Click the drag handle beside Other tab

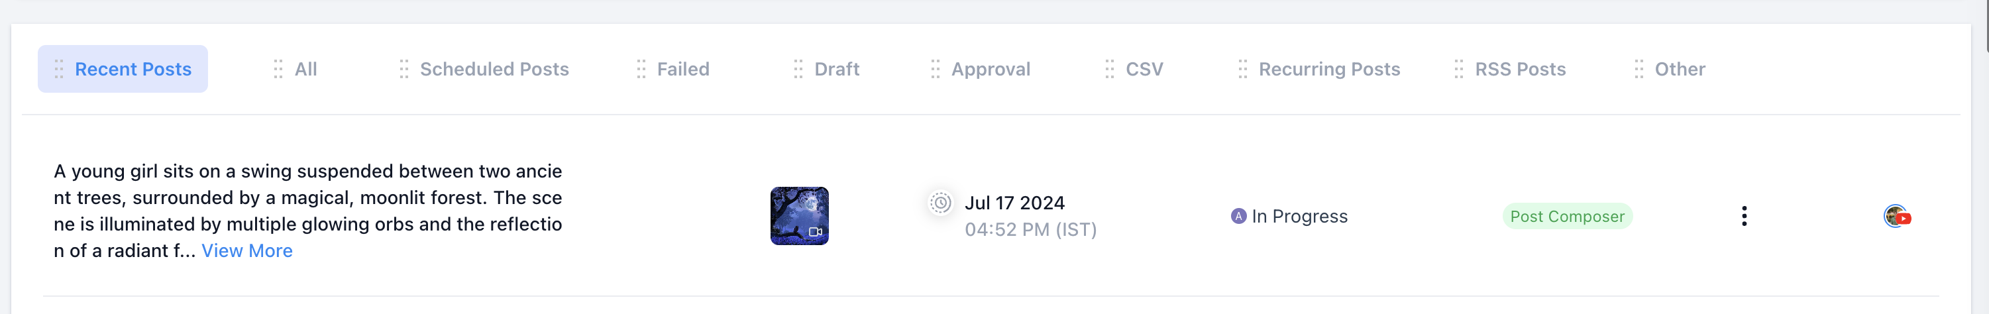tap(1639, 70)
